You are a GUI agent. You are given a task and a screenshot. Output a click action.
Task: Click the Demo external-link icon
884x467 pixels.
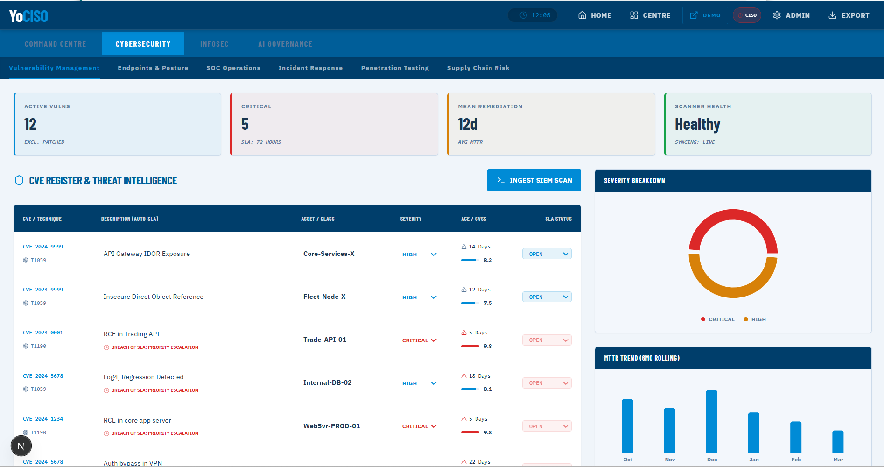tap(694, 15)
